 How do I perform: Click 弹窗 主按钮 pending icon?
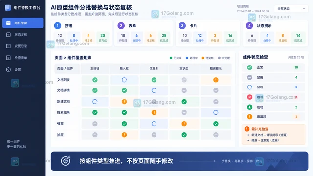click(95, 124)
